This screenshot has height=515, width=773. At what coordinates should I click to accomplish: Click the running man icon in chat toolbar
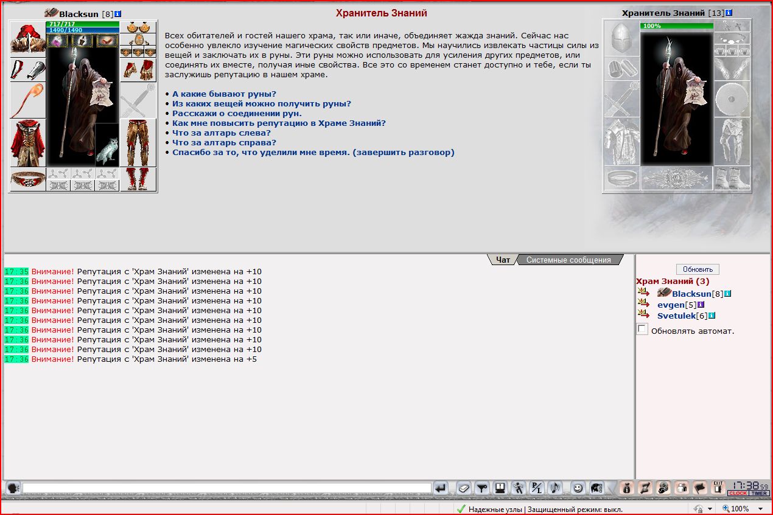[518, 488]
